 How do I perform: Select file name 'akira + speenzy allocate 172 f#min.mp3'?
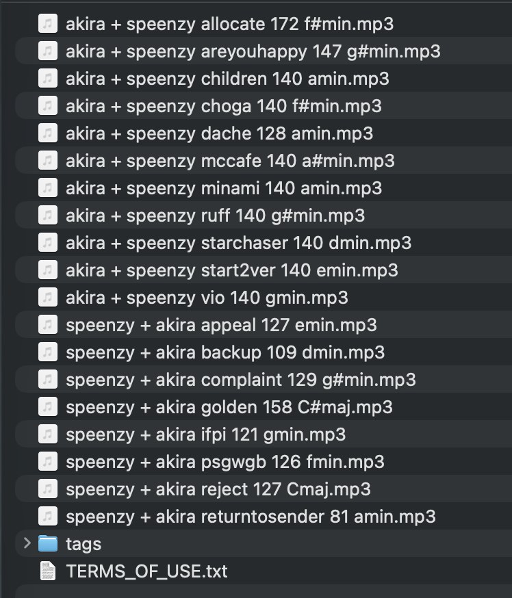tap(230, 24)
